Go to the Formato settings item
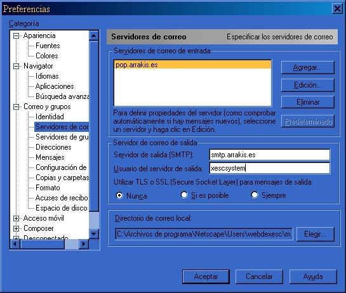Screen dimensions: 346x293 click(x=48, y=188)
